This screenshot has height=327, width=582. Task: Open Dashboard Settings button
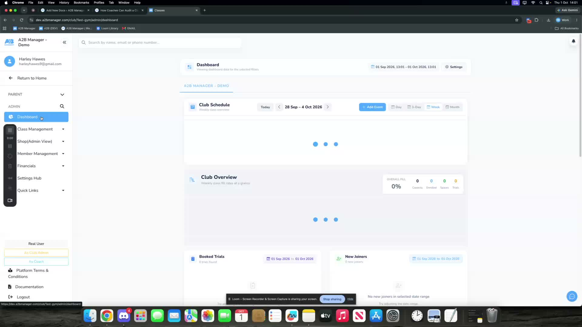click(x=454, y=67)
